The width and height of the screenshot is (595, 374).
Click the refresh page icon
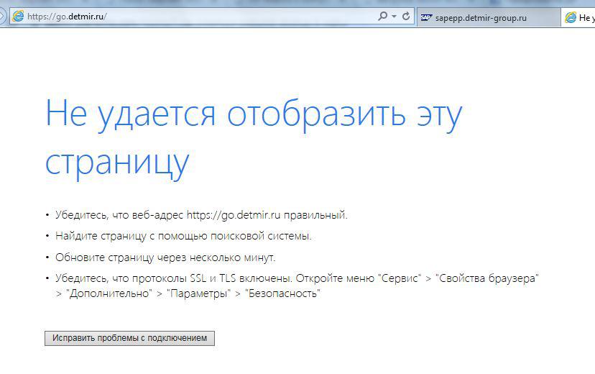406,17
